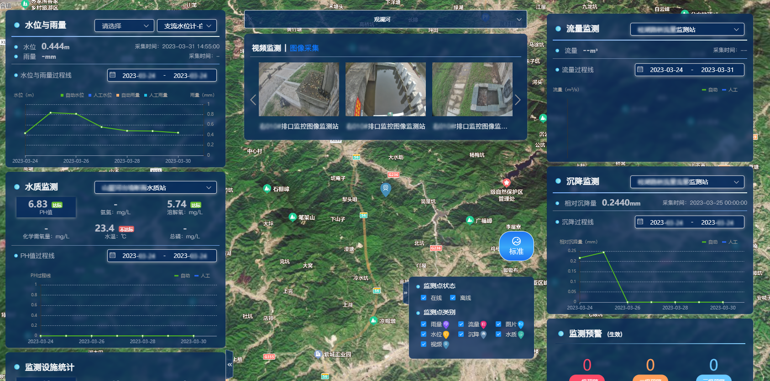
Task: Open the 请选择 dropdown in 水位与雨量
Action: pos(124,26)
